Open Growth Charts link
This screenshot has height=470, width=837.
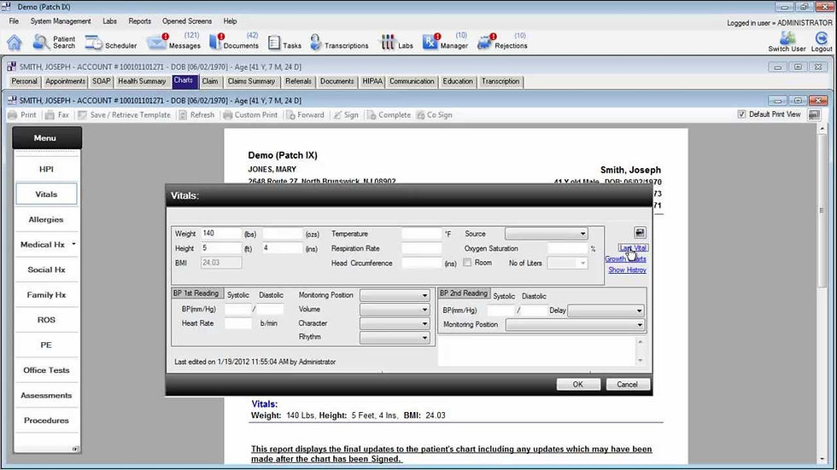(x=625, y=259)
